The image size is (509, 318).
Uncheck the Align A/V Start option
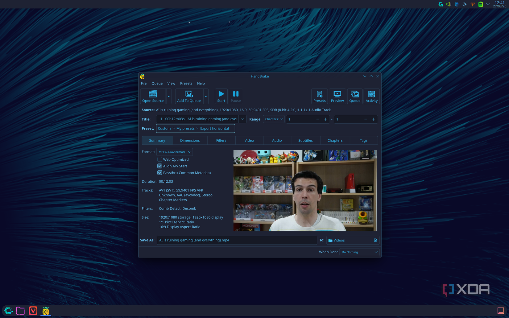(x=160, y=166)
